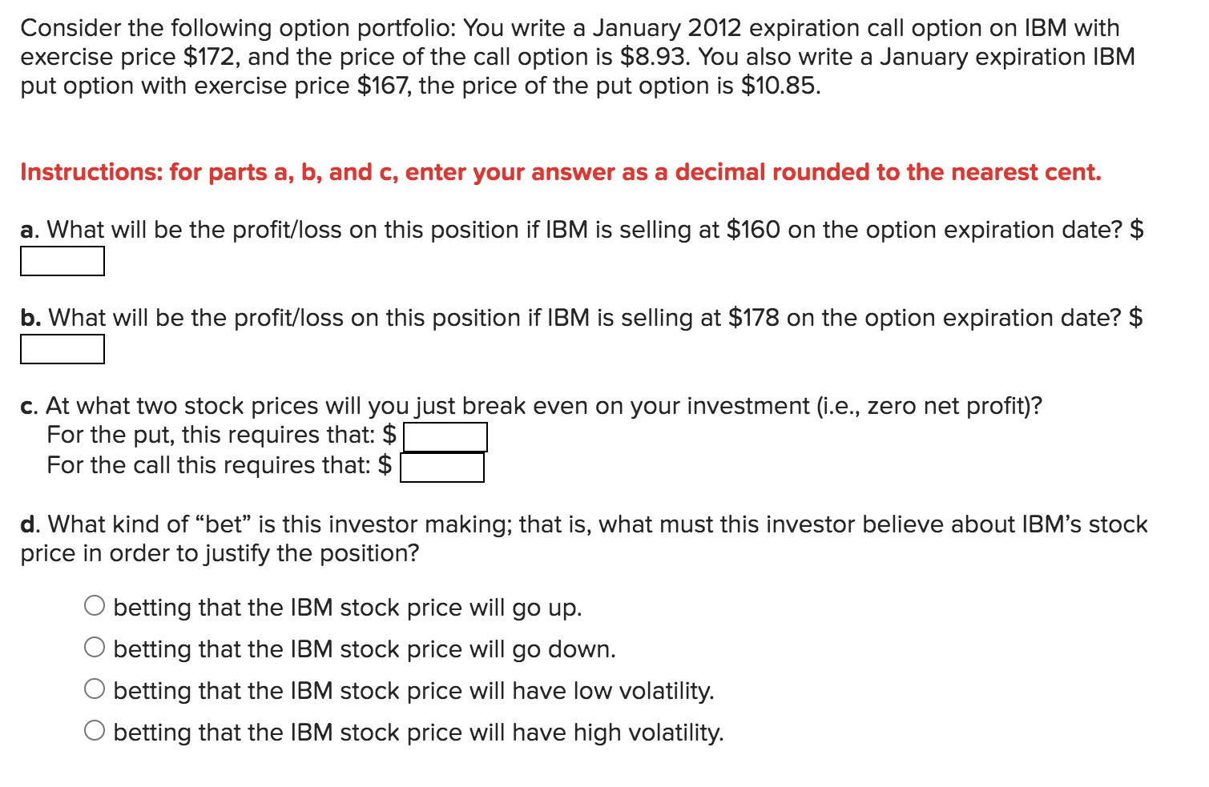1209x787 pixels.
Task: Click inside part b's empty answer field
Action: click(x=62, y=349)
